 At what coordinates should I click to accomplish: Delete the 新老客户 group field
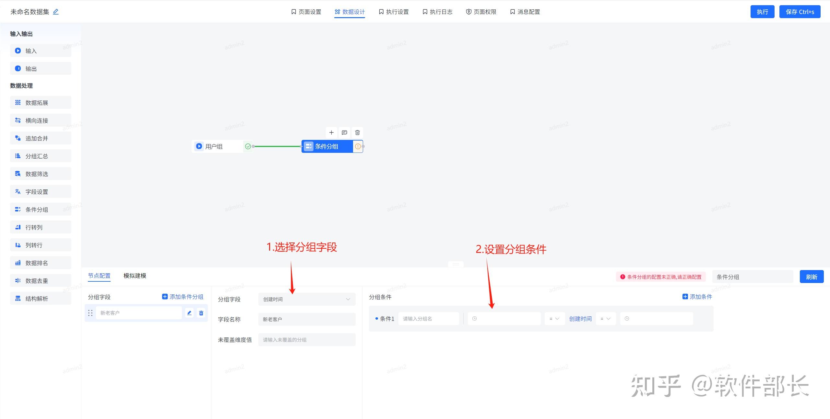pyautogui.click(x=201, y=313)
